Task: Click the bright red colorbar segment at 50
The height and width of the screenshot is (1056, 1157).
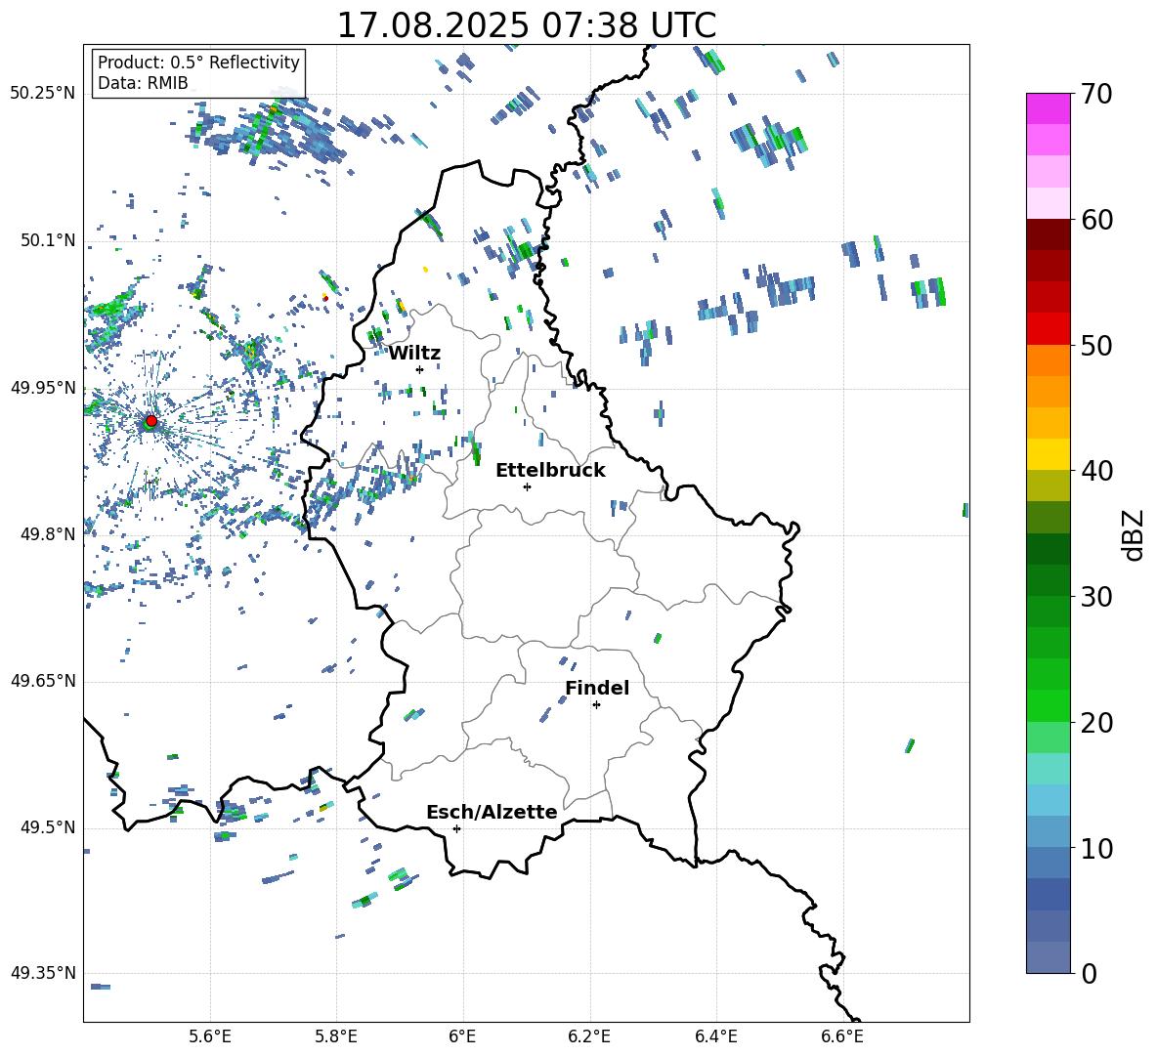Action: [x=1049, y=329]
